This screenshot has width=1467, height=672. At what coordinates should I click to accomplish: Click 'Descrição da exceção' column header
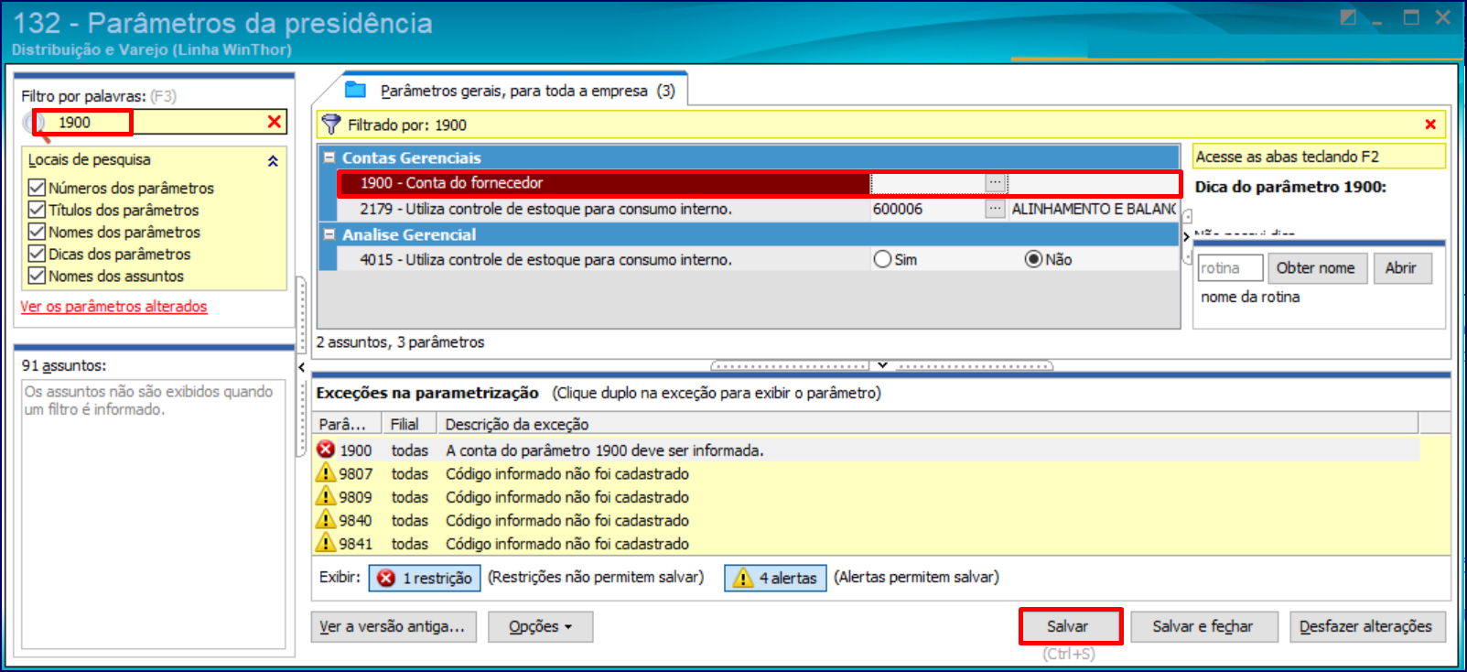pyautogui.click(x=926, y=424)
